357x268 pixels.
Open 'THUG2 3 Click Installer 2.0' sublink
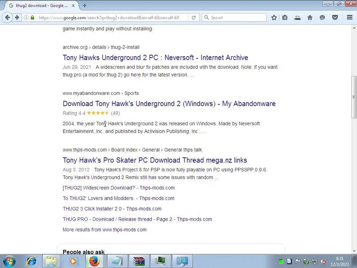(x=112, y=209)
